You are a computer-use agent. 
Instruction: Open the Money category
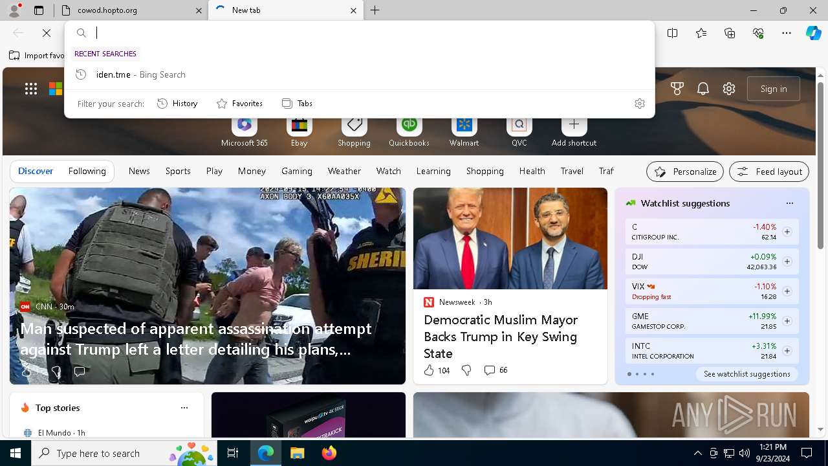(x=252, y=171)
